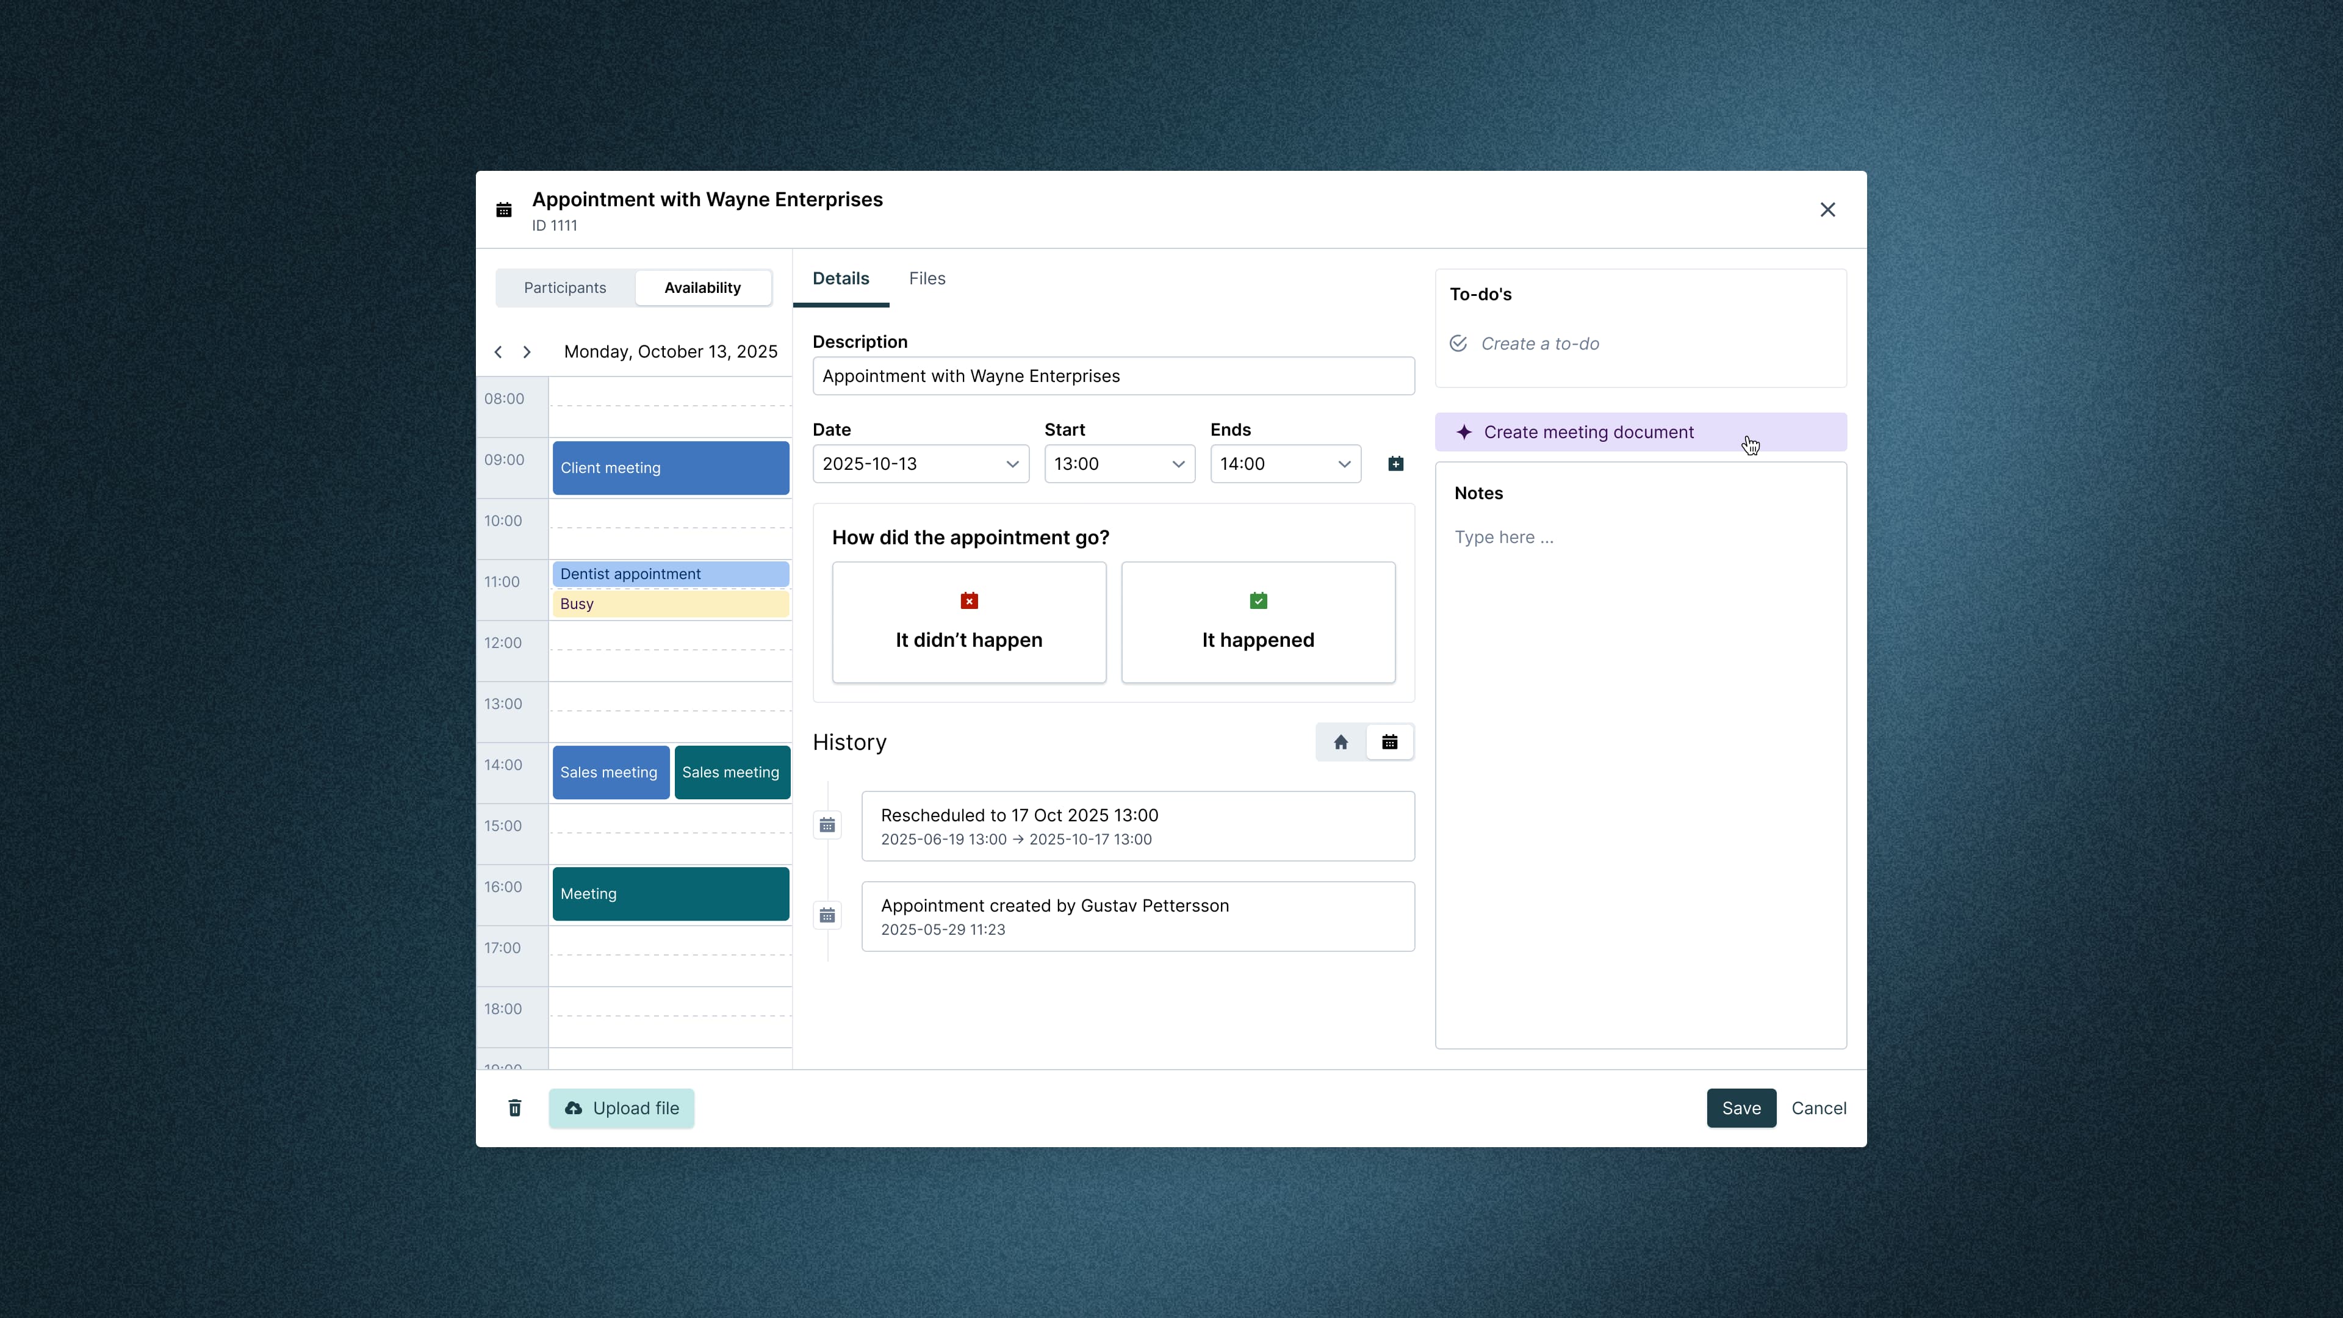Click the add-to-calendar icon next to Ends

(x=1397, y=463)
